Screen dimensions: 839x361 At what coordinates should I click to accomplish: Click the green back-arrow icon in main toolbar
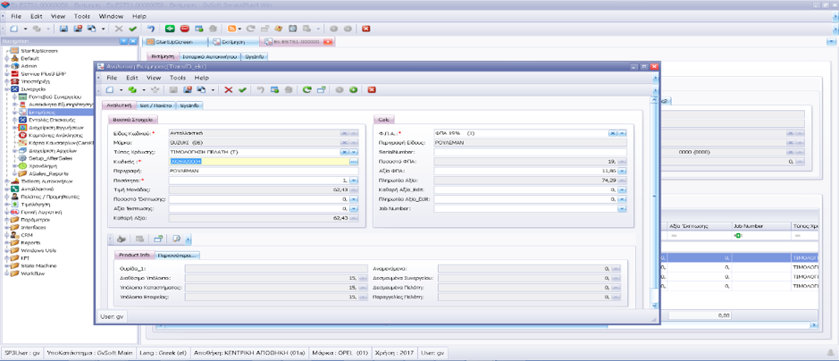[171, 29]
